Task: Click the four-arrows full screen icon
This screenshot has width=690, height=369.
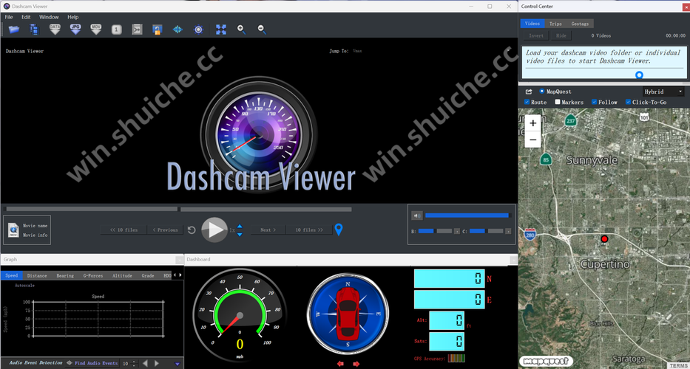Action: coord(221,30)
